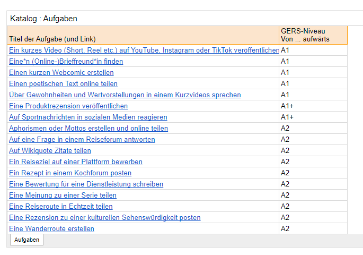Open 'Ein Reiseziel auf einer Plattform bewerben'
Viewport: 363px width, 255px height.
click(x=75, y=162)
